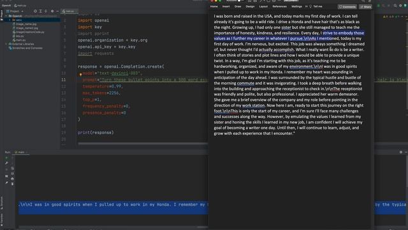Open Run panel settings gear at right

click(x=401, y=152)
